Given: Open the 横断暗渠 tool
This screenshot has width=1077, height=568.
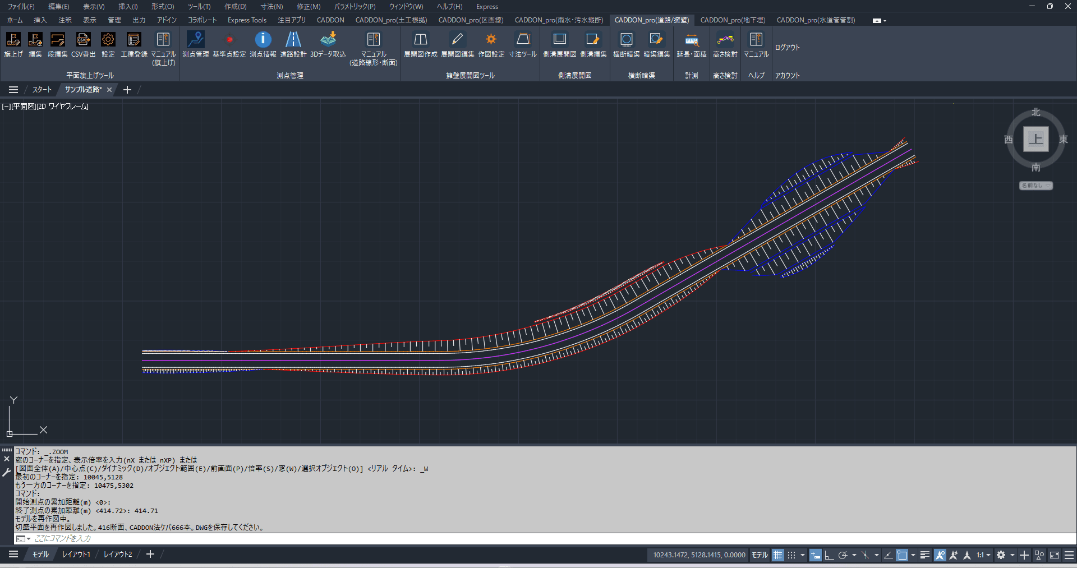Looking at the screenshot, I should point(626,44).
